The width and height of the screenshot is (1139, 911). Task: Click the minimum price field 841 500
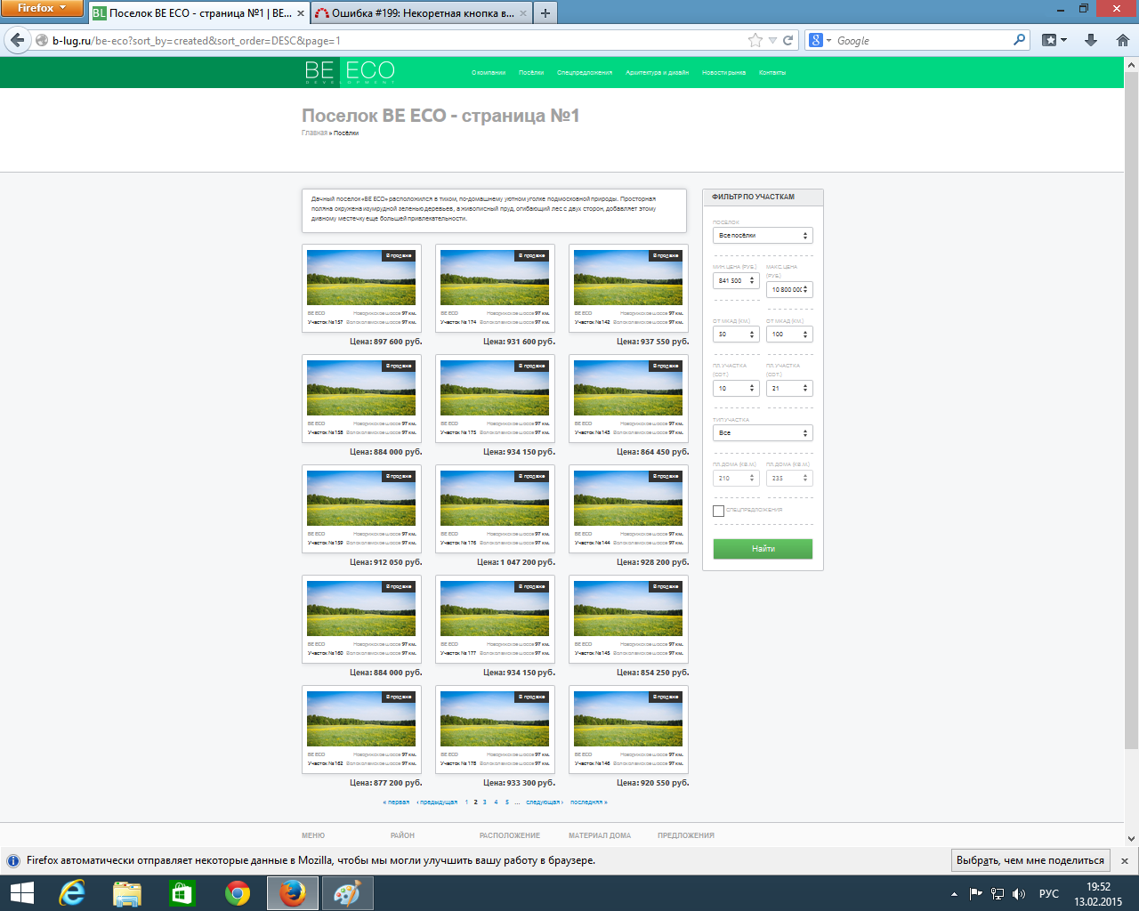click(x=731, y=281)
